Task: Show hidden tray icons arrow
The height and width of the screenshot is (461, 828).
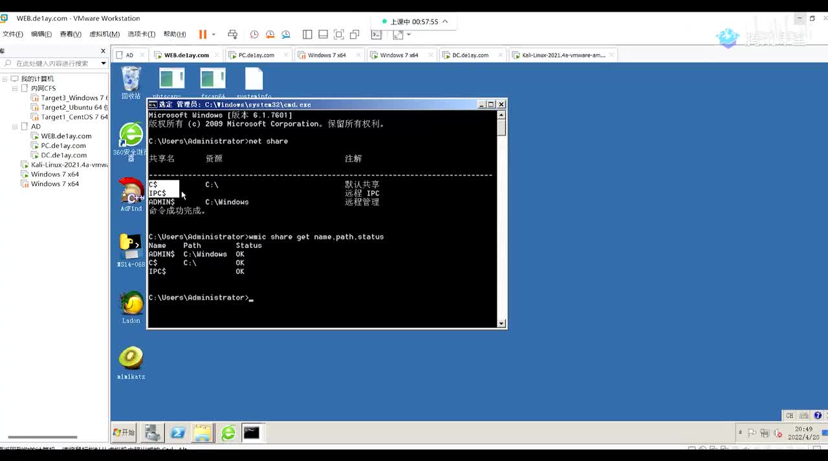Action: pyautogui.click(x=740, y=433)
